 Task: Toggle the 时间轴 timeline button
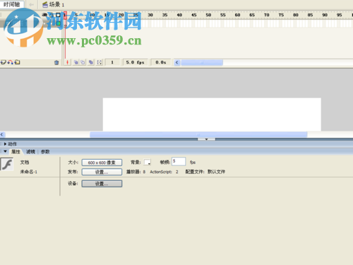12,4
